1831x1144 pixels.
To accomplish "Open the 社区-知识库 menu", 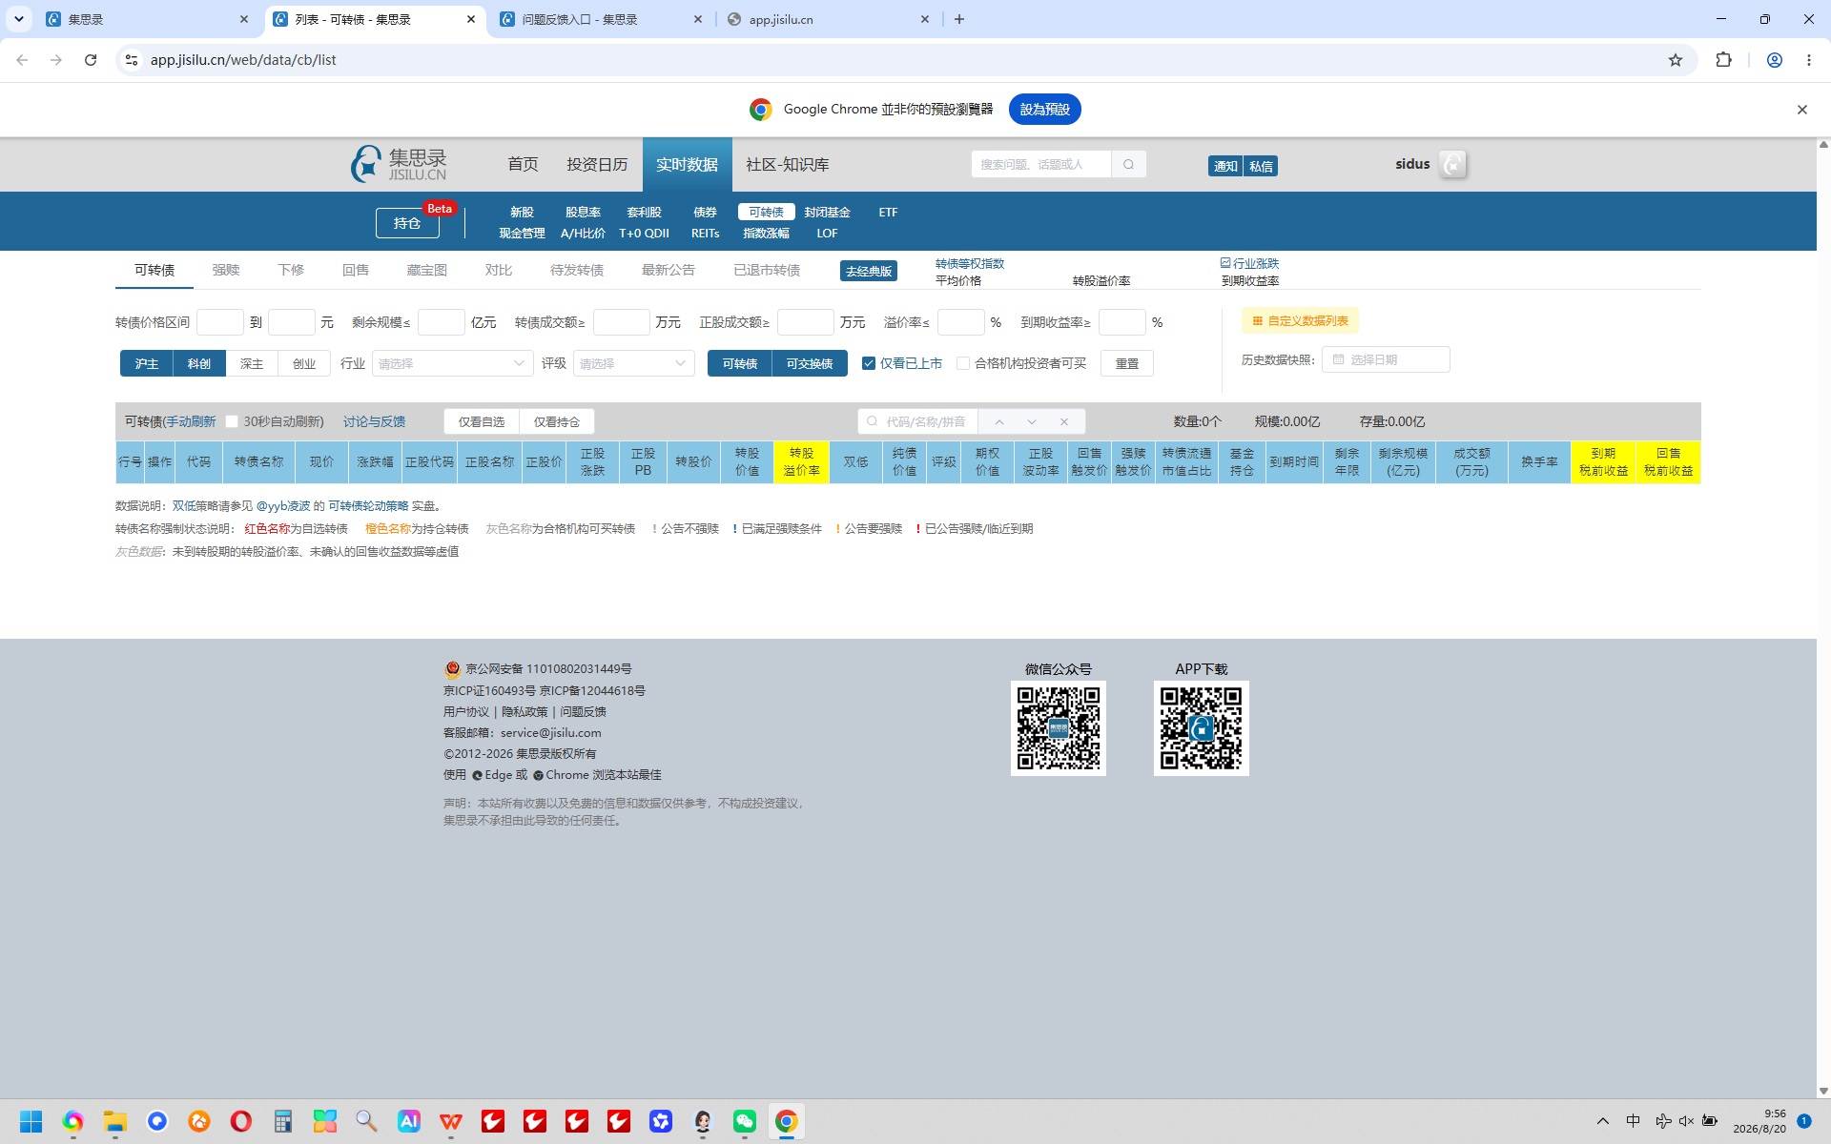I will 788,164.
